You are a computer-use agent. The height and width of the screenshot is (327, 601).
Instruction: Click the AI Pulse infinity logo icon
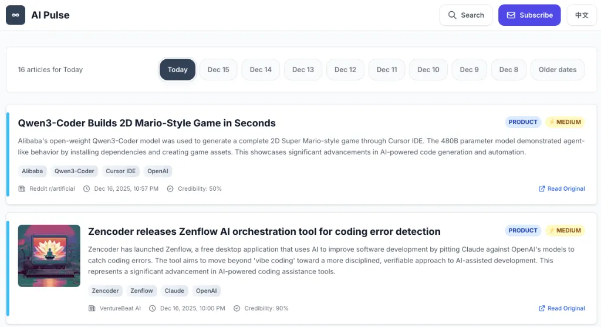pyautogui.click(x=15, y=15)
